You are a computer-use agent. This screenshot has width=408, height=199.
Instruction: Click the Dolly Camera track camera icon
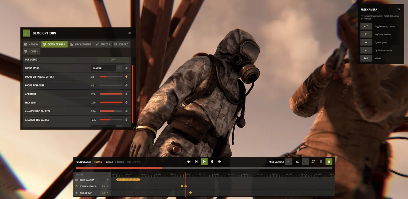tap(76, 180)
